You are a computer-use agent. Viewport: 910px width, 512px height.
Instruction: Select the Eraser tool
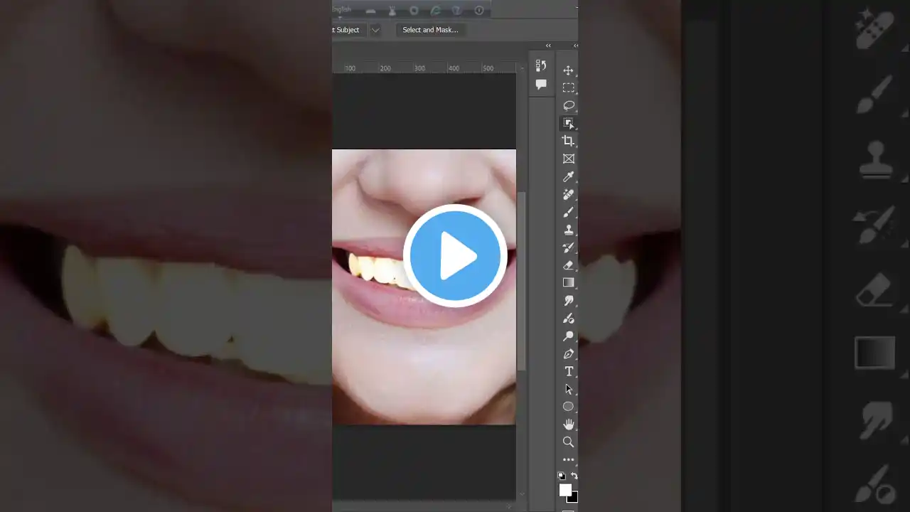click(x=568, y=265)
